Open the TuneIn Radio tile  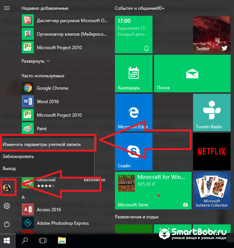click(212, 113)
